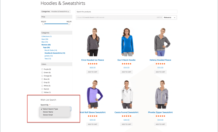Click the star rating under Eos V-Neck Hoodie

(126, 64)
